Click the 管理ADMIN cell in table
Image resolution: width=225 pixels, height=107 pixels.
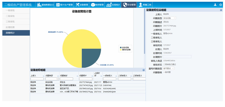108,82
